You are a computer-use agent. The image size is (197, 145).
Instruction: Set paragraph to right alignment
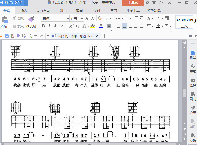(x=130, y=26)
